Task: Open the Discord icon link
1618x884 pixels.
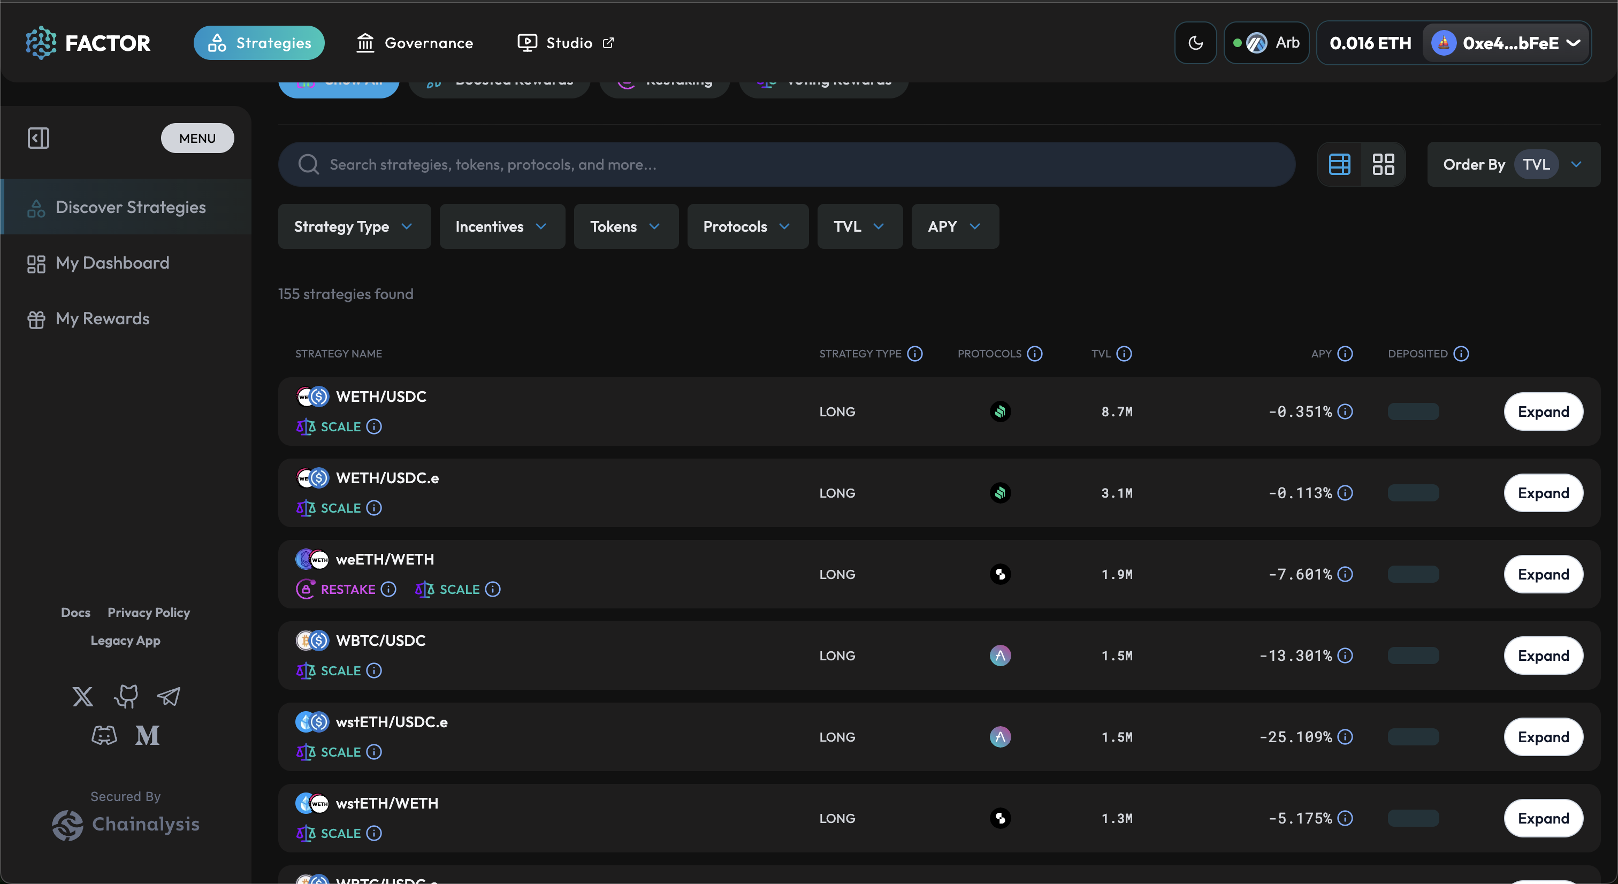Action: [104, 735]
